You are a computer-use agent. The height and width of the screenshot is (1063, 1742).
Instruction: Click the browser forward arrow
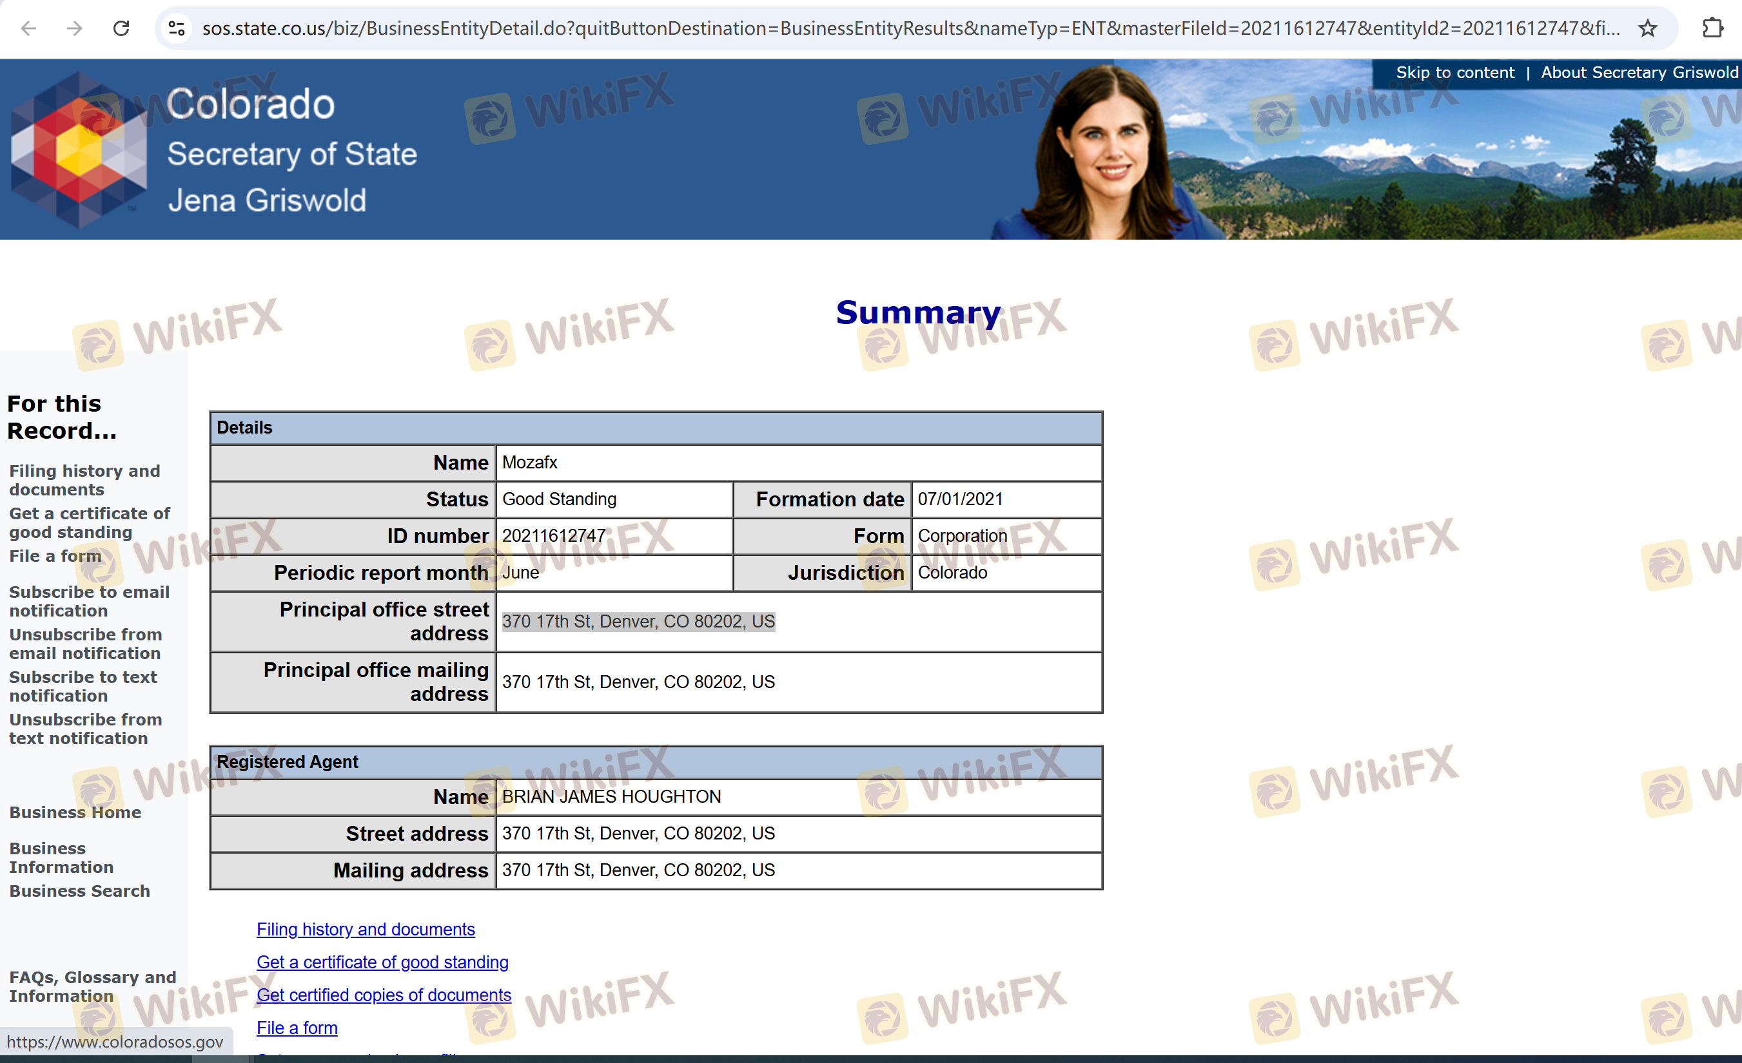click(74, 28)
